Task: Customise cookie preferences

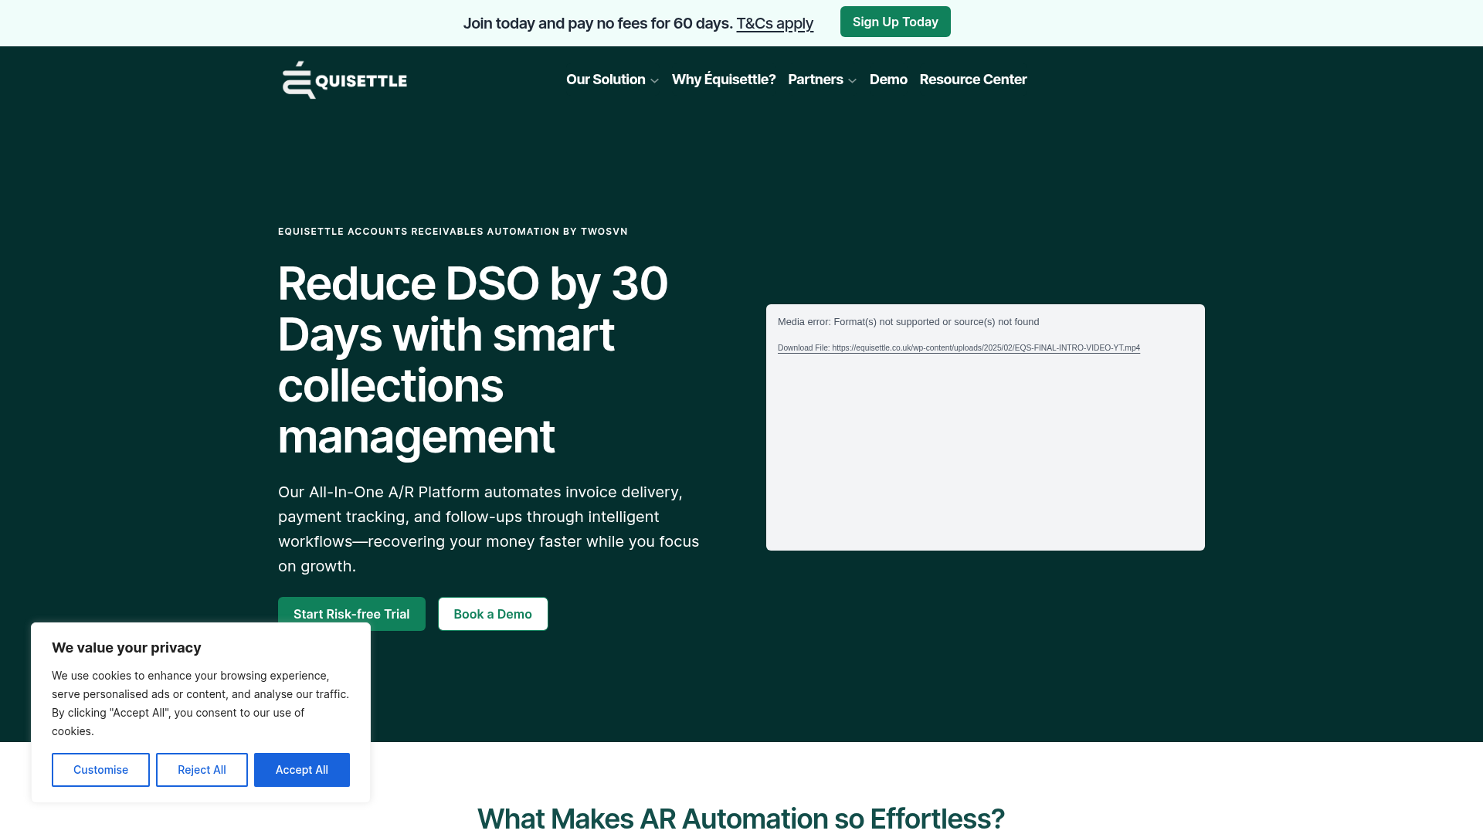Action: (x=100, y=770)
